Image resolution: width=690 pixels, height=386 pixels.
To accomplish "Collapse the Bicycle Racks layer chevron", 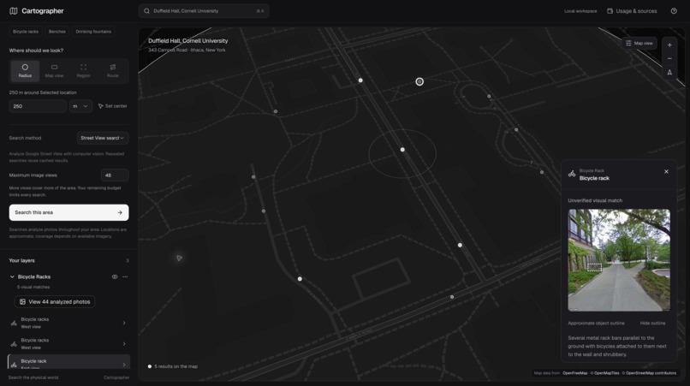I will click(12, 276).
